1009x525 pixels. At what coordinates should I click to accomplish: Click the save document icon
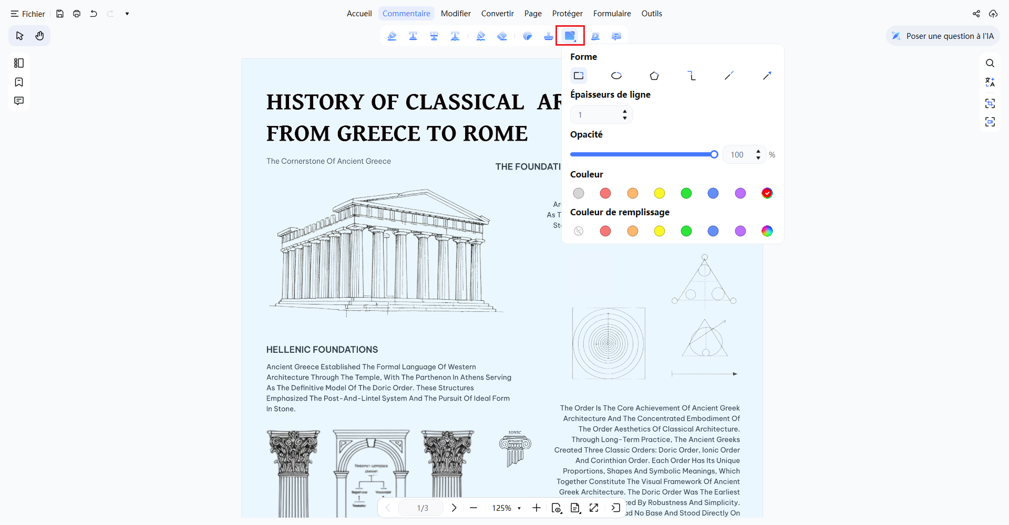tap(60, 14)
